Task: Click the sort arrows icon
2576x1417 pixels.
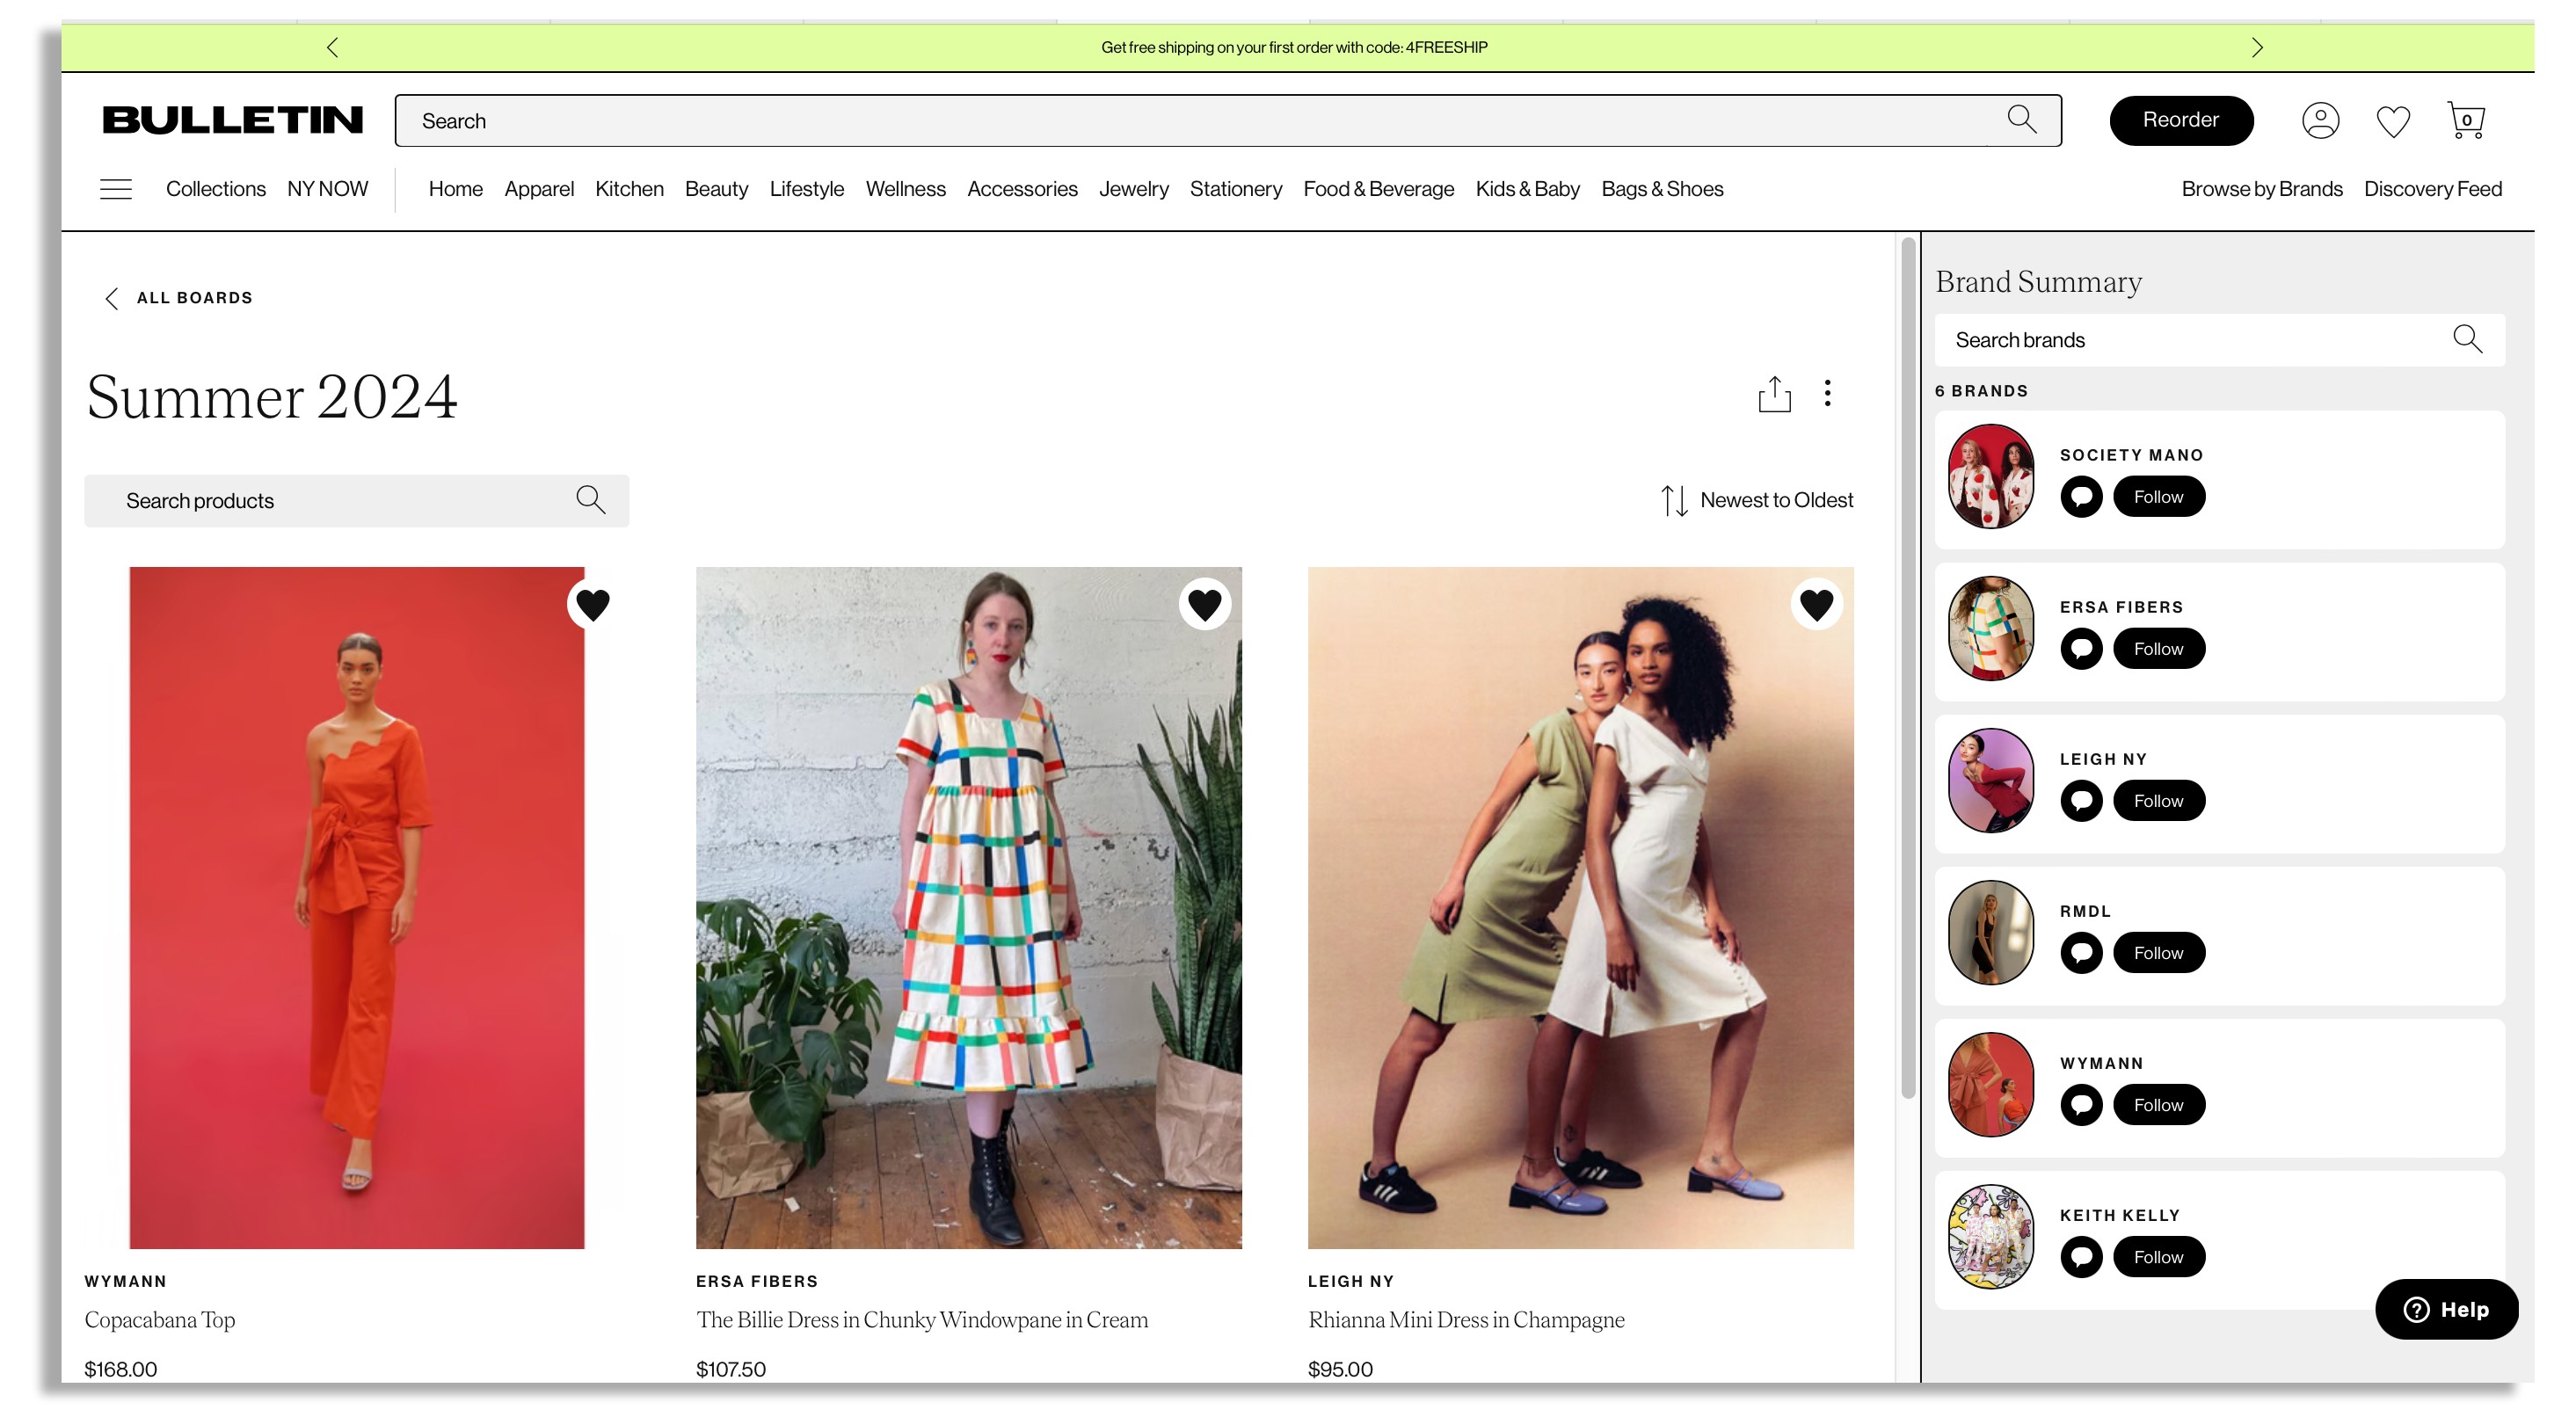Action: (x=1674, y=500)
